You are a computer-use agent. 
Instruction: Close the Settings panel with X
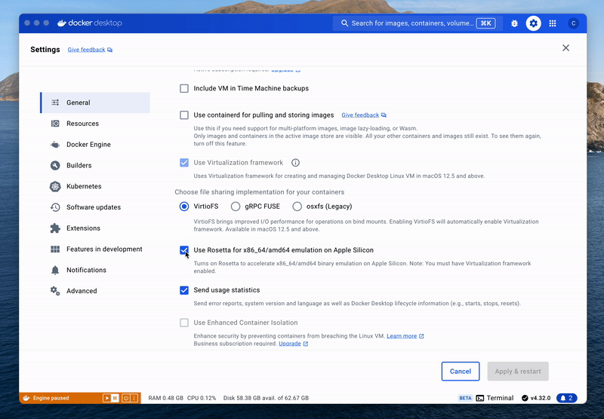pyautogui.click(x=565, y=47)
